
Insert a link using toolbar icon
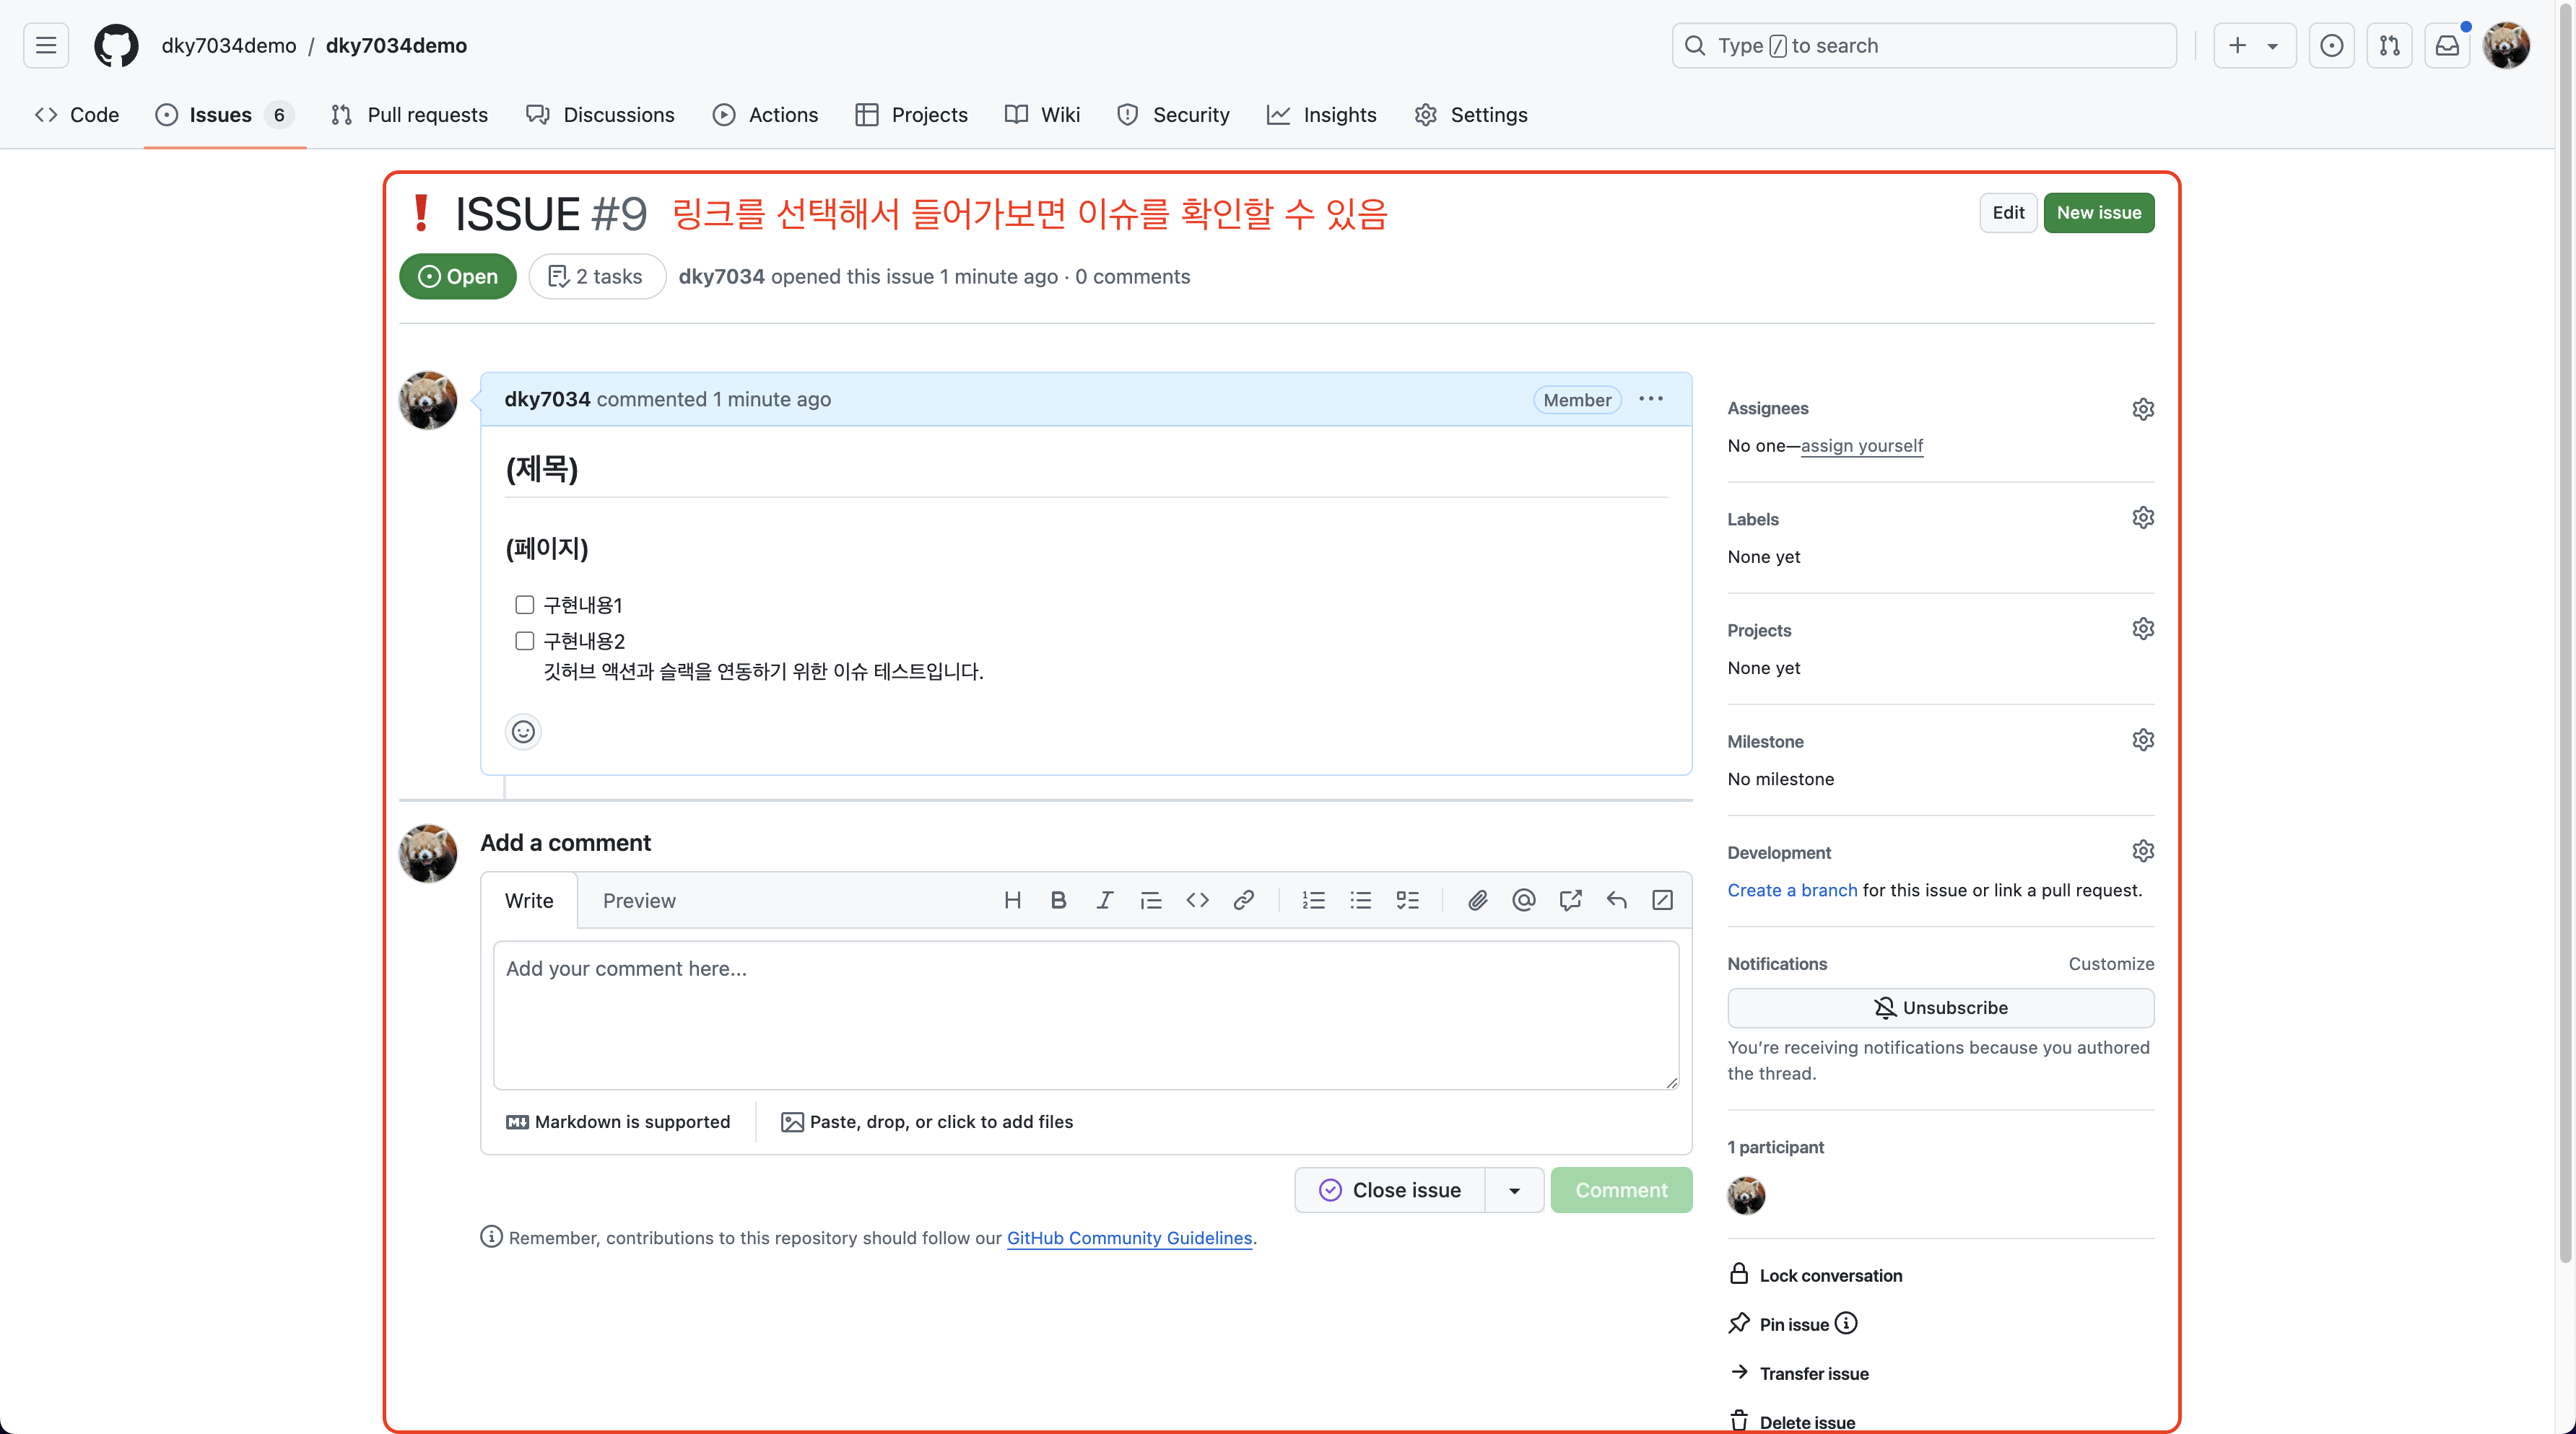pyautogui.click(x=1243, y=901)
